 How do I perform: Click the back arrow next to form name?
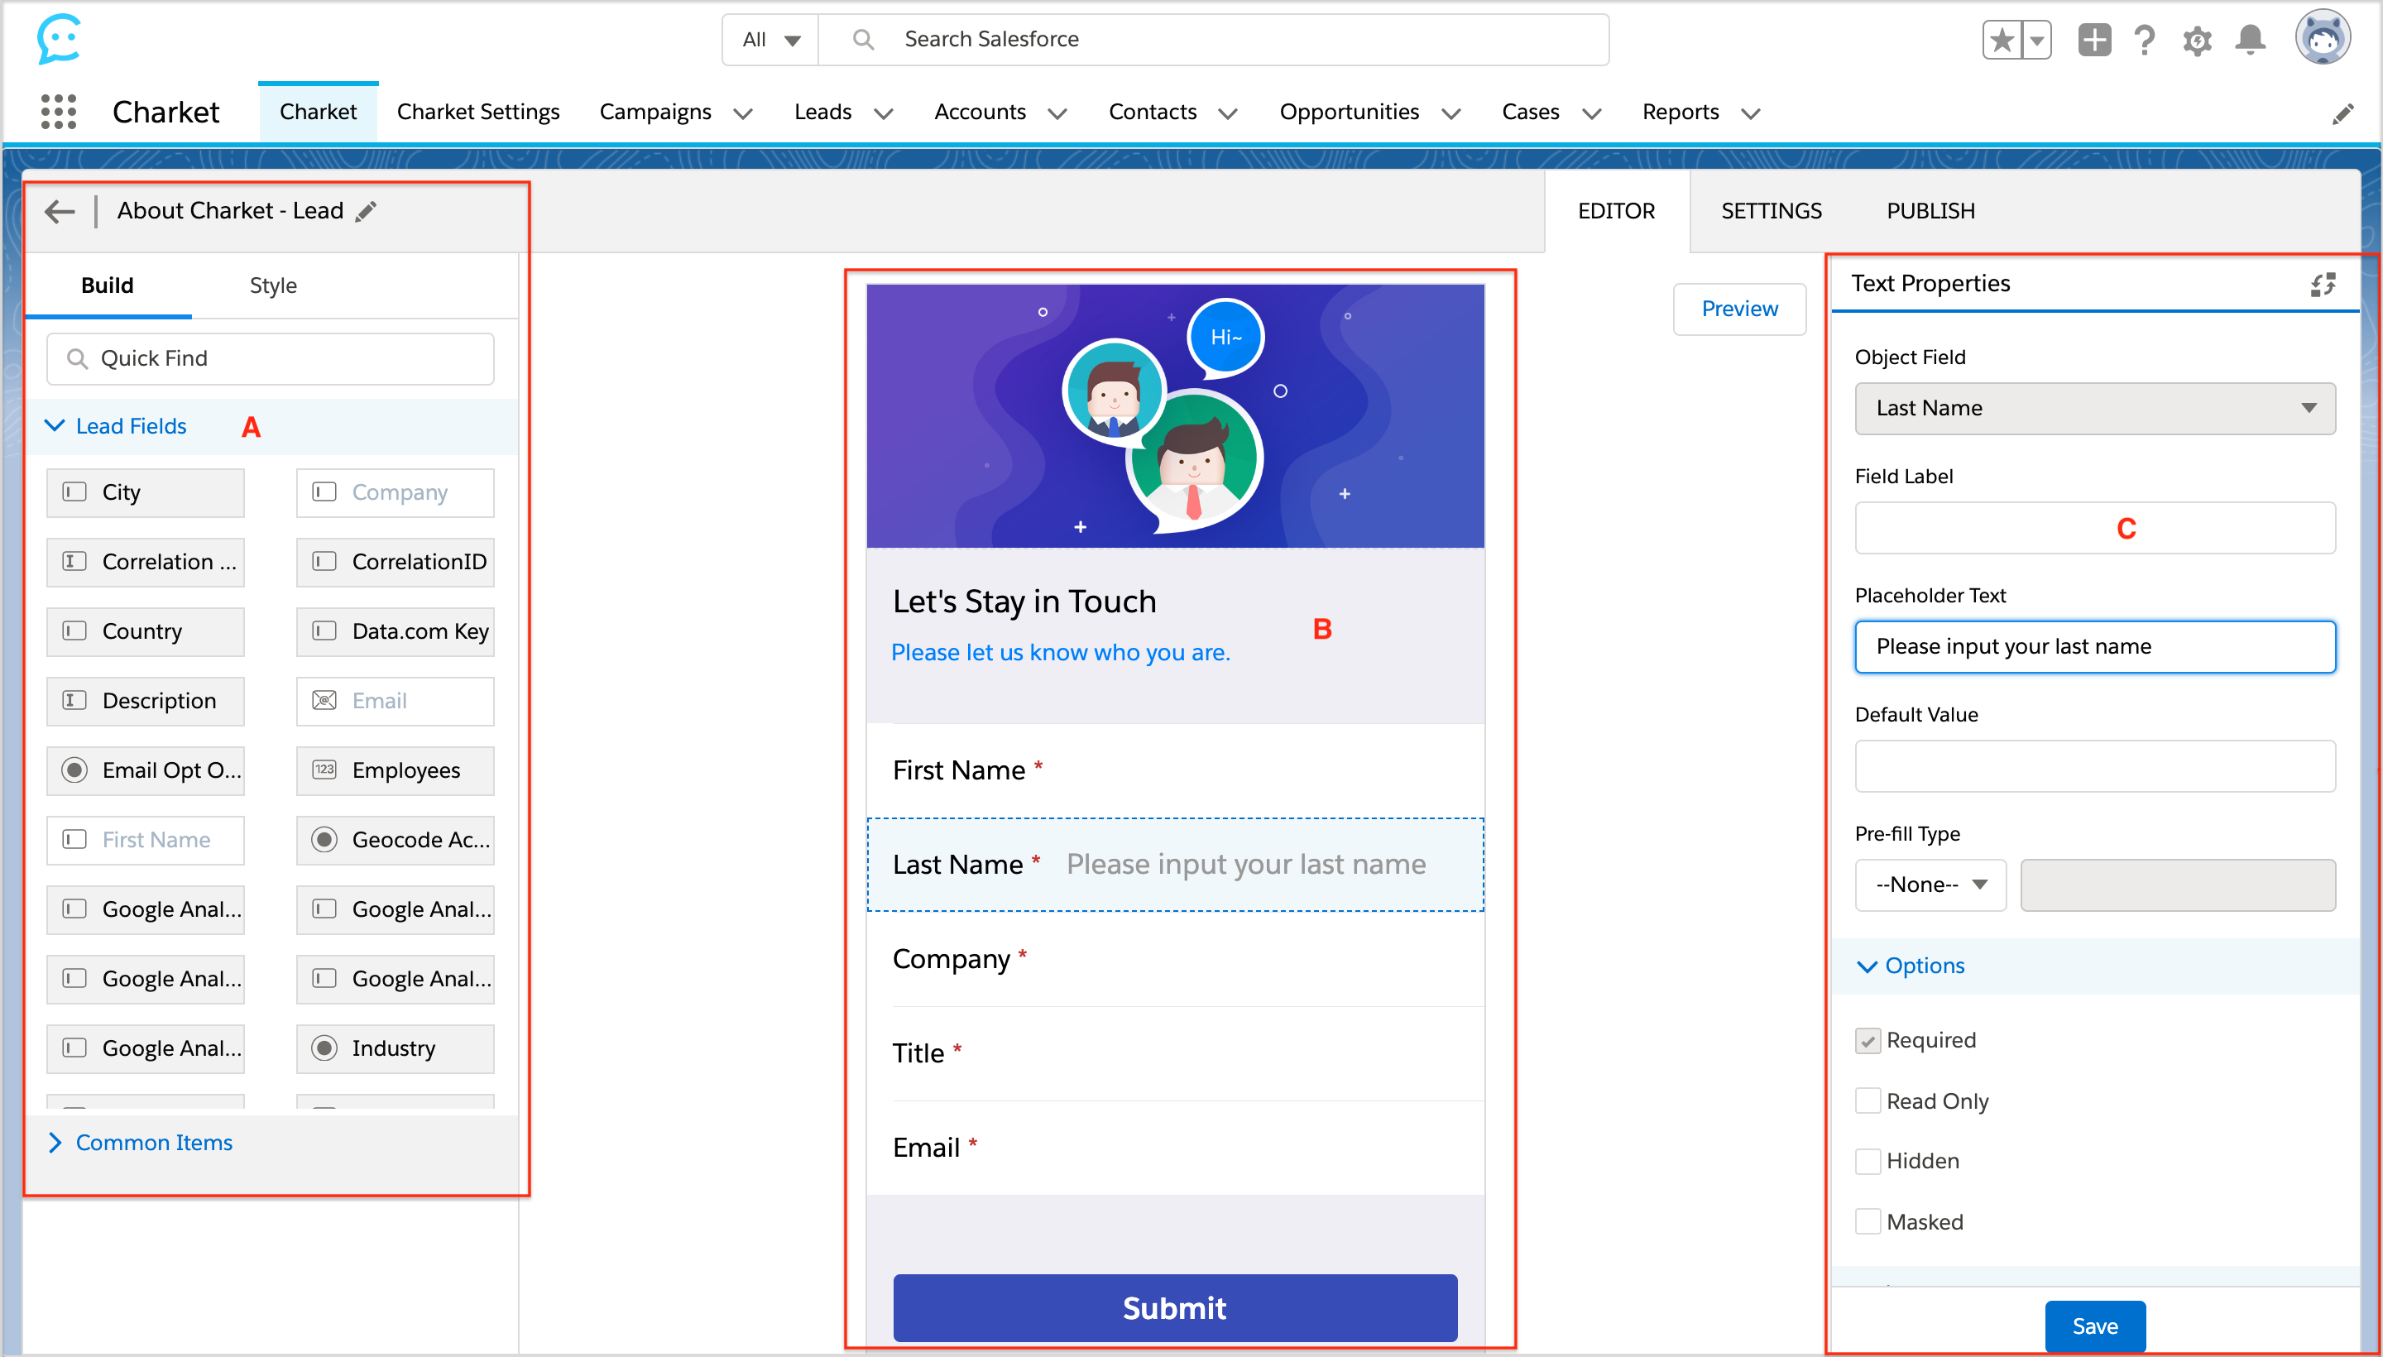[x=60, y=212]
